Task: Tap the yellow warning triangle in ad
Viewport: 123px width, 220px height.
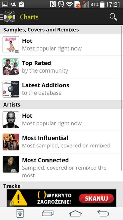Action: click(x=19, y=198)
